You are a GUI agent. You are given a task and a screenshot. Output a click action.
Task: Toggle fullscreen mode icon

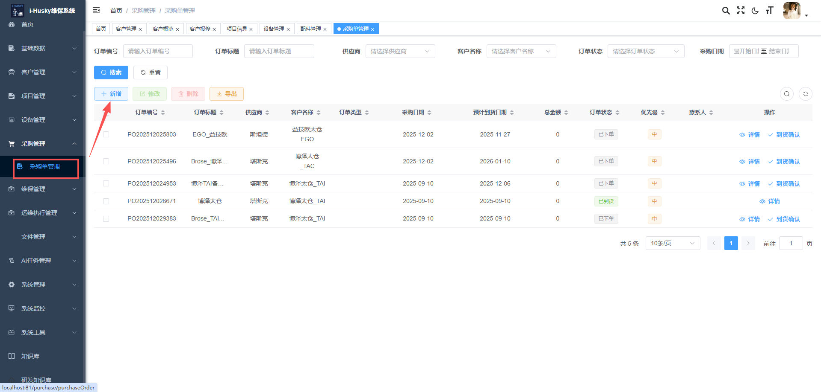[x=741, y=11]
